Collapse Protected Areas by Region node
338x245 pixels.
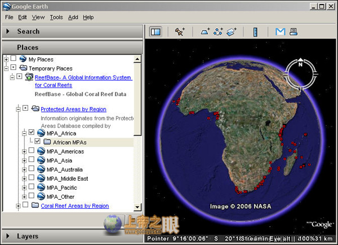pos(19,109)
